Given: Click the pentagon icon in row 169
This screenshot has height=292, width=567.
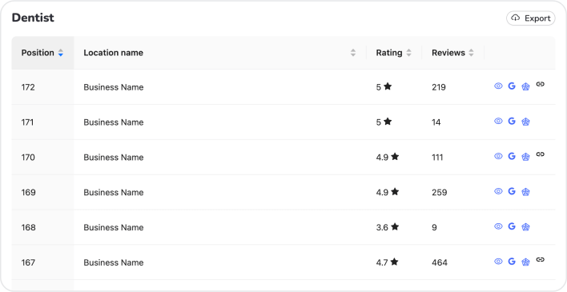Looking at the screenshot, I should [x=525, y=191].
